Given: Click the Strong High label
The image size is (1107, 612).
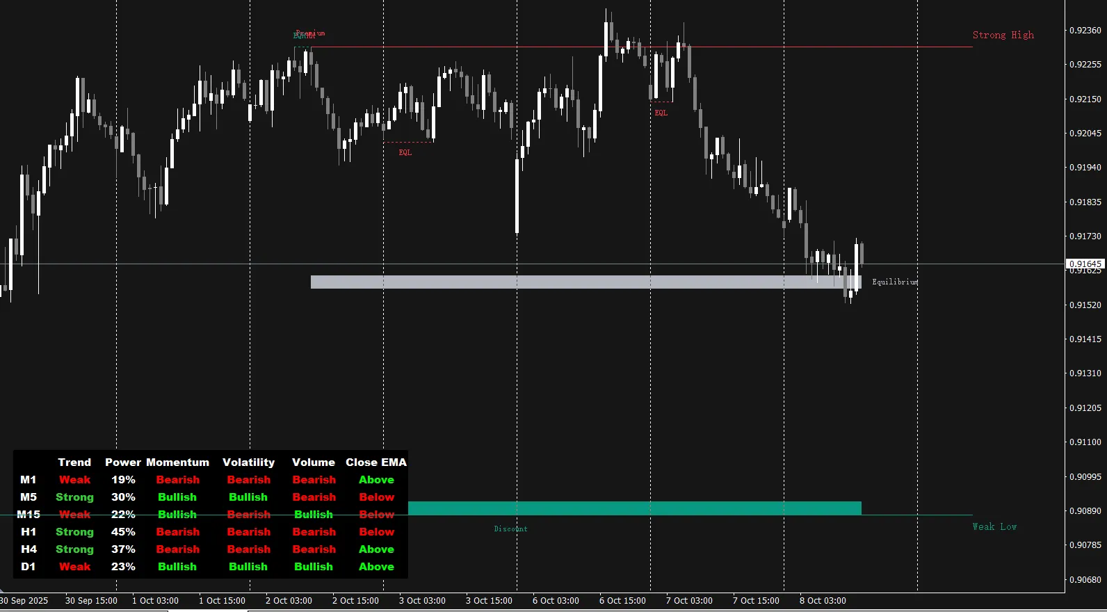Looking at the screenshot, I should pos(1003,35).
